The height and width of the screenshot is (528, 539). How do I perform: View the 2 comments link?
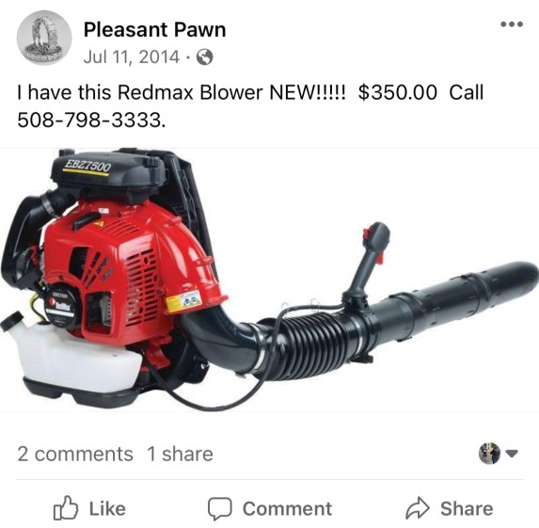point(75,454)
